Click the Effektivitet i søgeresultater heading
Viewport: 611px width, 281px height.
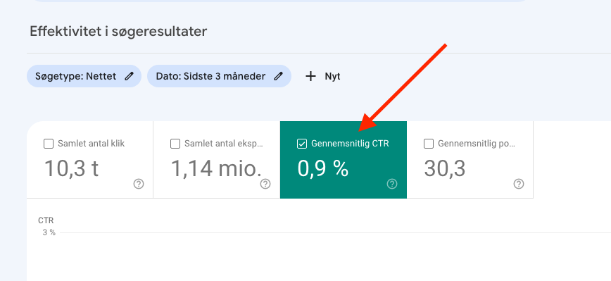tap(118, 32)
